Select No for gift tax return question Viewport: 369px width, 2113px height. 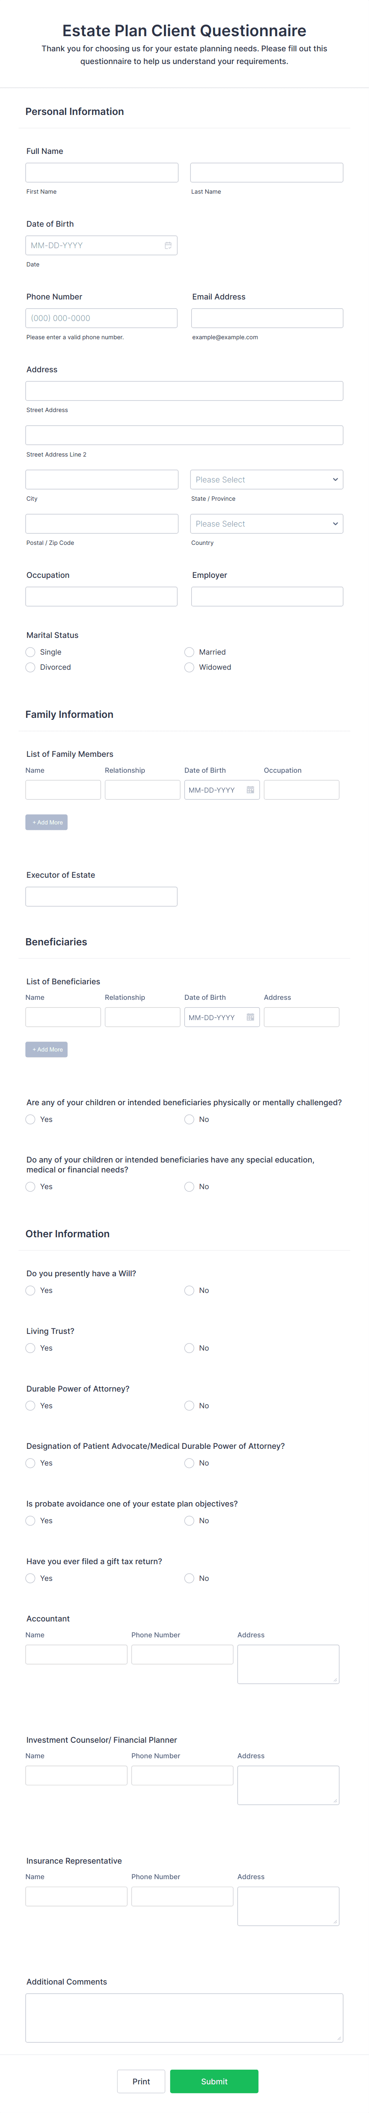pos(189,1577)
